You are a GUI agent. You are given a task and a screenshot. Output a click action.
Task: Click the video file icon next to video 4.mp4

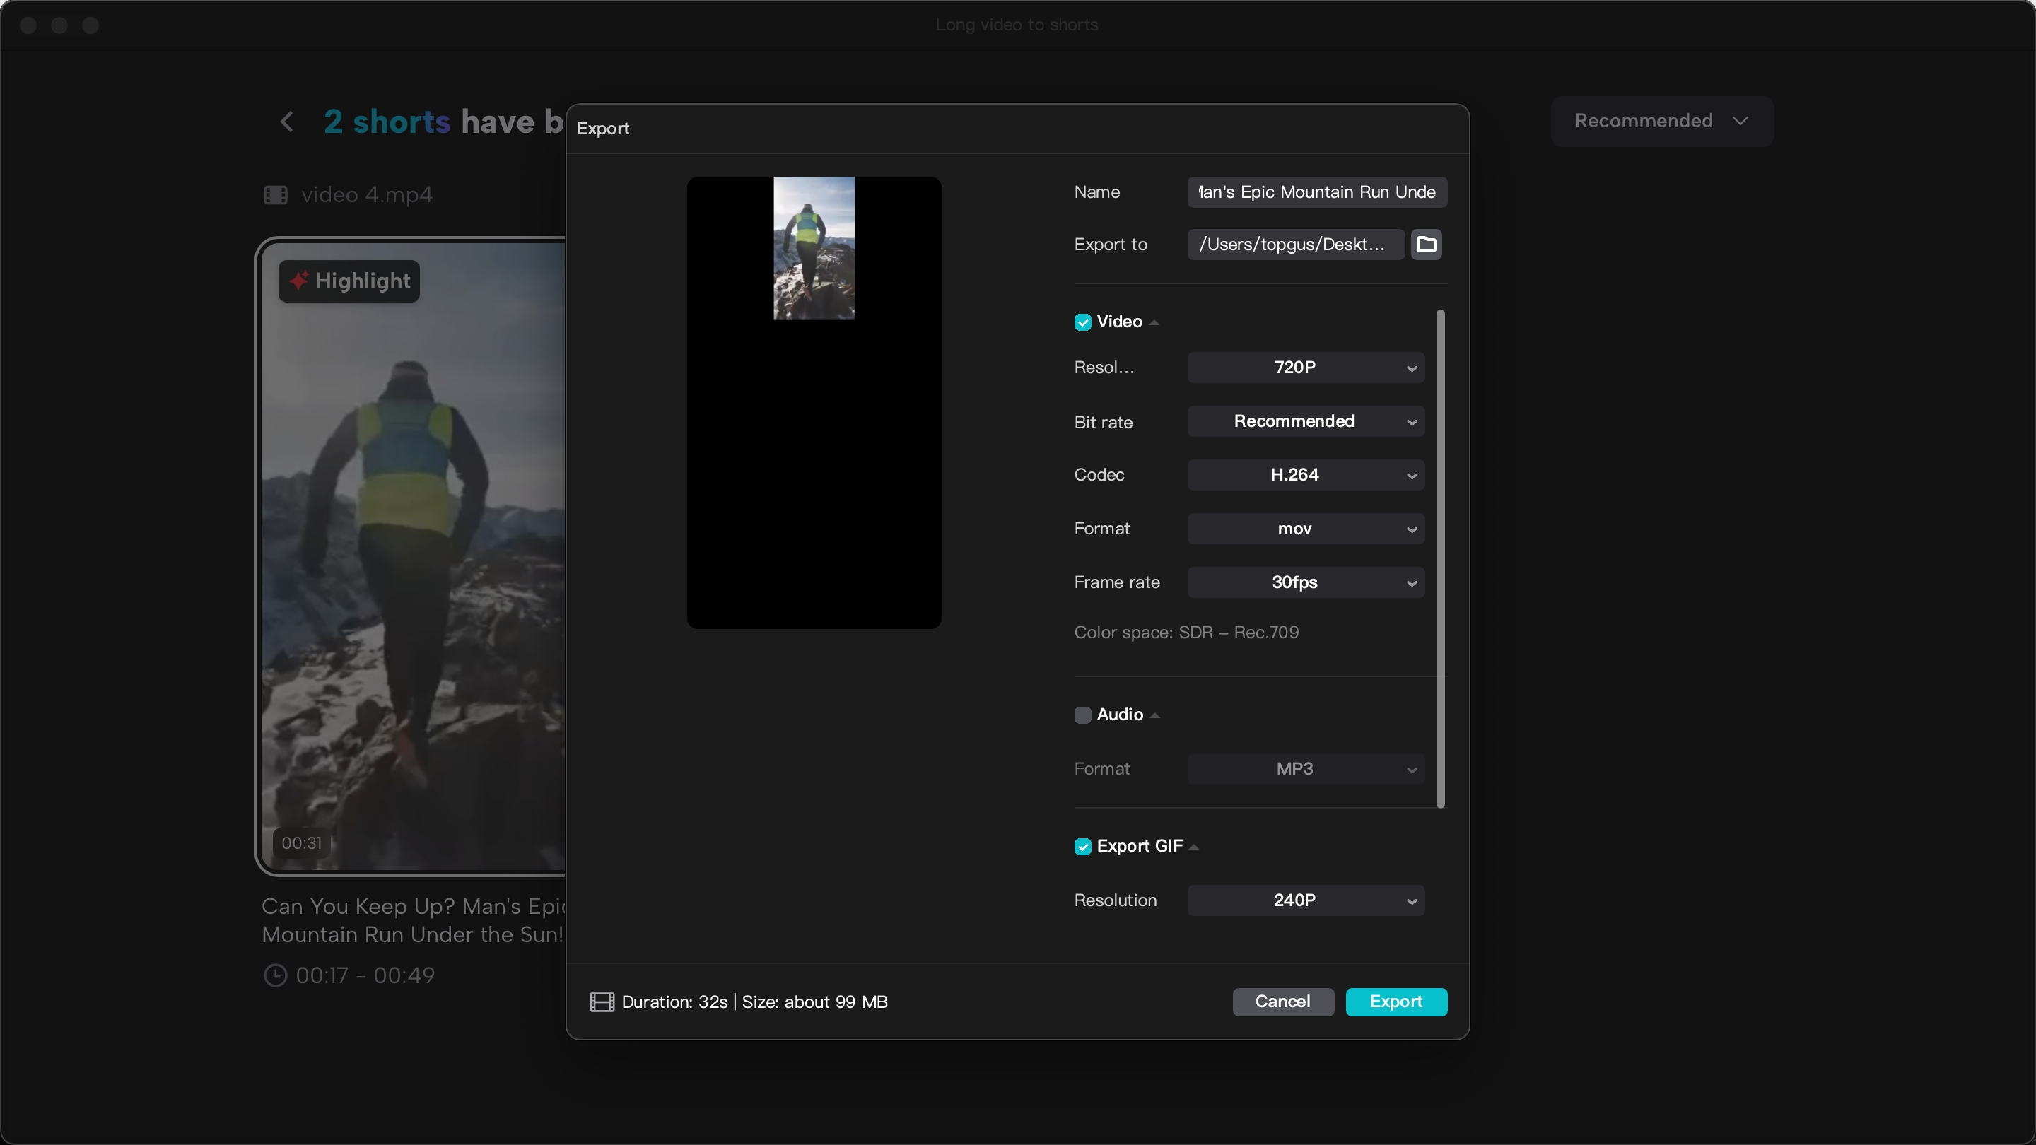pyautogui.click(x=276, y=194)
